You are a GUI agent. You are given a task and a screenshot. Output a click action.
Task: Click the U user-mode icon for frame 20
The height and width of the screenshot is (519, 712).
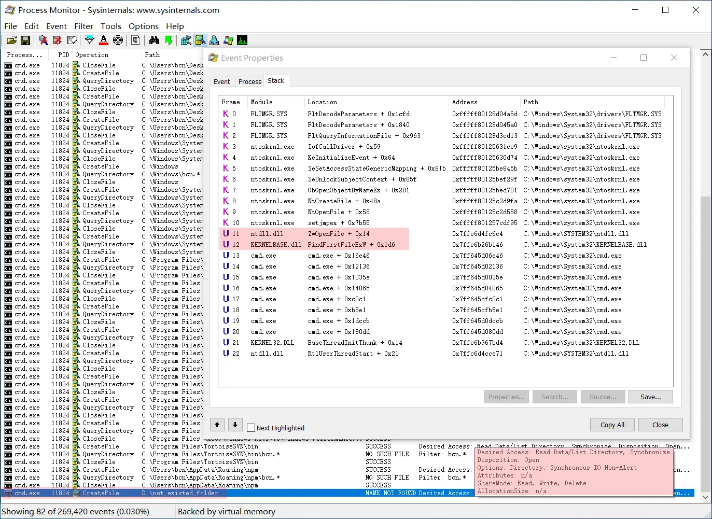tap(226, 332)
